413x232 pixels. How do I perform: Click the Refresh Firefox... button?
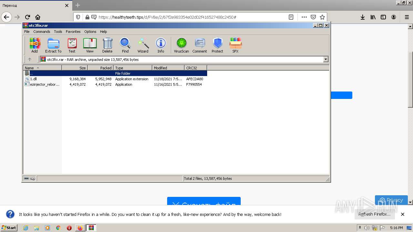click(374, 214)
